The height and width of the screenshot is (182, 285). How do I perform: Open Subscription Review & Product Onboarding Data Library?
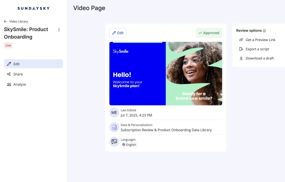tap(166, 130)
